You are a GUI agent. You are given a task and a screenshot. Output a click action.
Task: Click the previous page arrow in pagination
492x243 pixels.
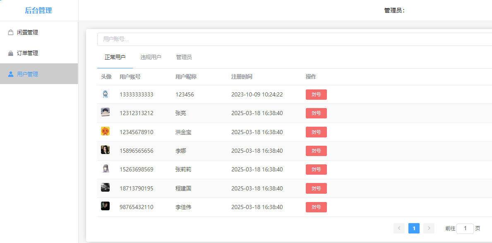(x=399, y=228)
